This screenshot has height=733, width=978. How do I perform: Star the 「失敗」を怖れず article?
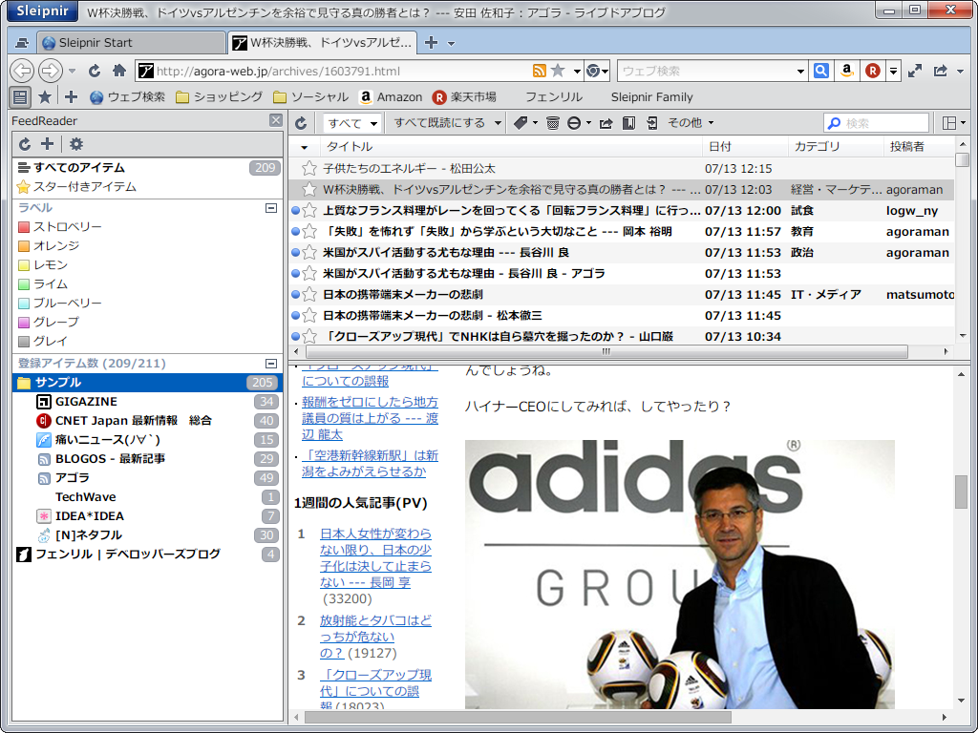tap(308, 231)
